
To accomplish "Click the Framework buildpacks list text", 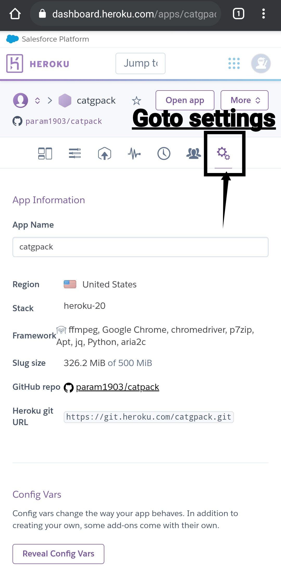I will (155, 336).
